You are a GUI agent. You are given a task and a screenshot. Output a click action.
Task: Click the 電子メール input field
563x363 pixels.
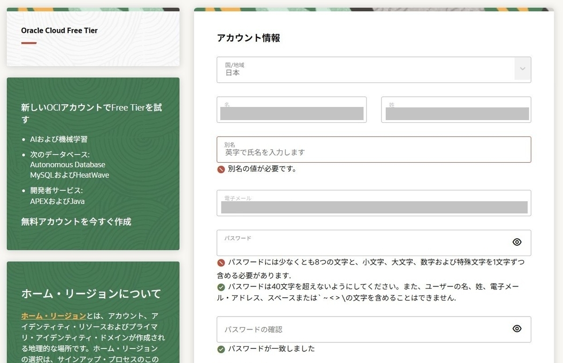click(x=374, y=203)
